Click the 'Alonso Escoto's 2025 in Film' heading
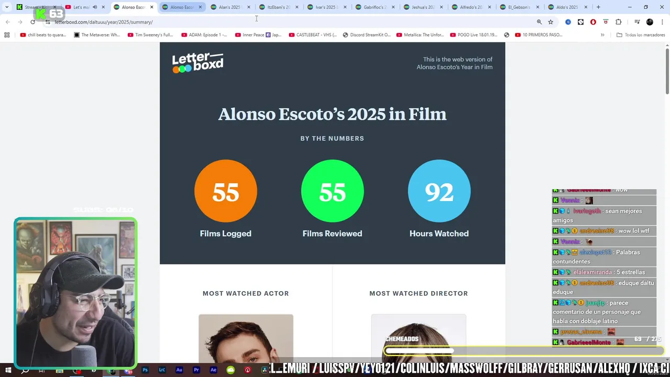Screen dimensions: 670x377 (x=332, y=114)
